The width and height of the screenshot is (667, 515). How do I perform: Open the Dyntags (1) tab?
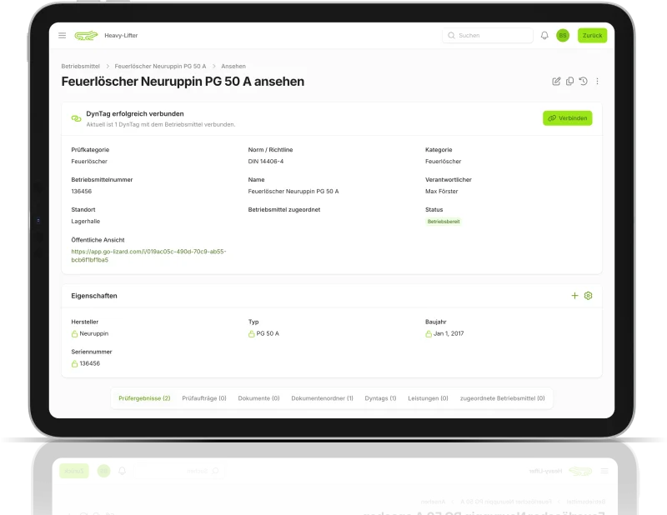tap(380, 398)
